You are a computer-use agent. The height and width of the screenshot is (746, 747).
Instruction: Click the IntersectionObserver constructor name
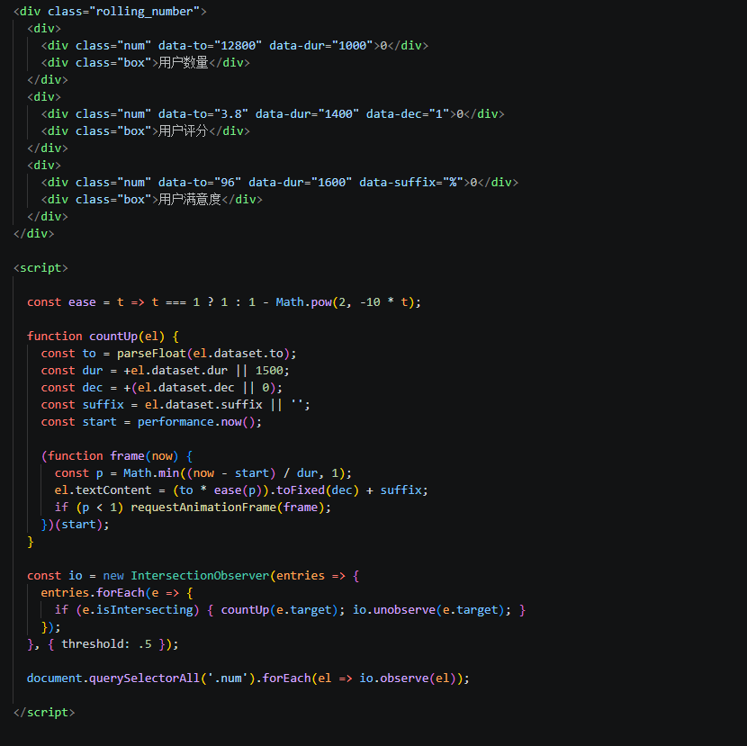pos(200,576)
